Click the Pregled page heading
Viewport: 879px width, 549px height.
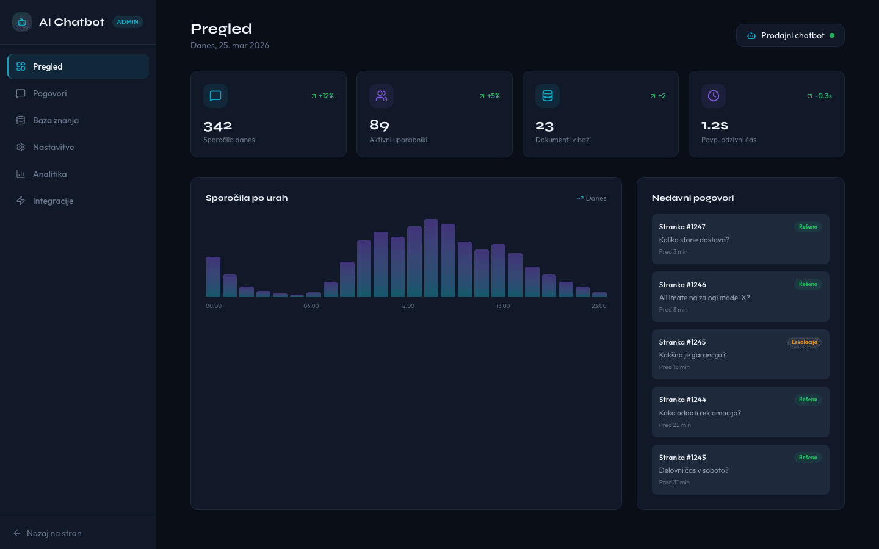tap(221, 29)
